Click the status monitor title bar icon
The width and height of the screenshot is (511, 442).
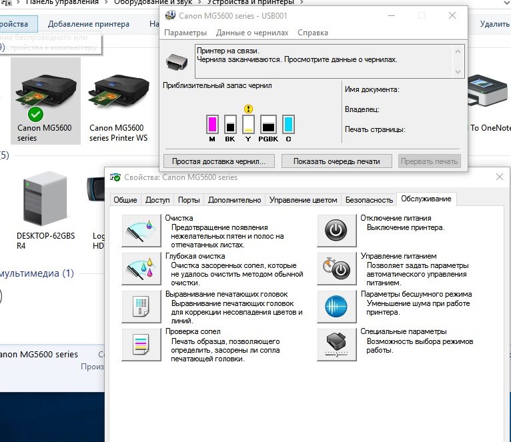(170, 15)
